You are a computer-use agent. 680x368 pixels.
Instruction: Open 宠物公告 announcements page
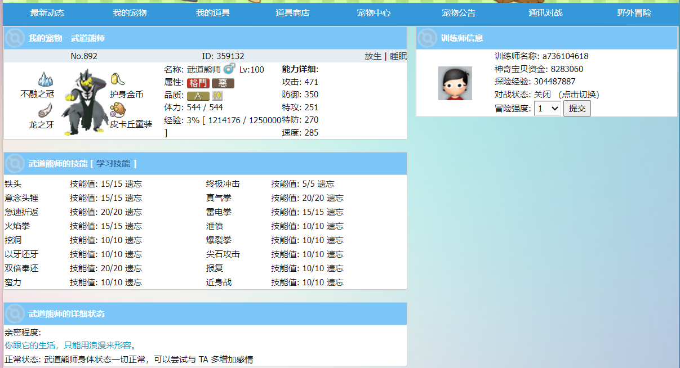[x=459, y=13]
